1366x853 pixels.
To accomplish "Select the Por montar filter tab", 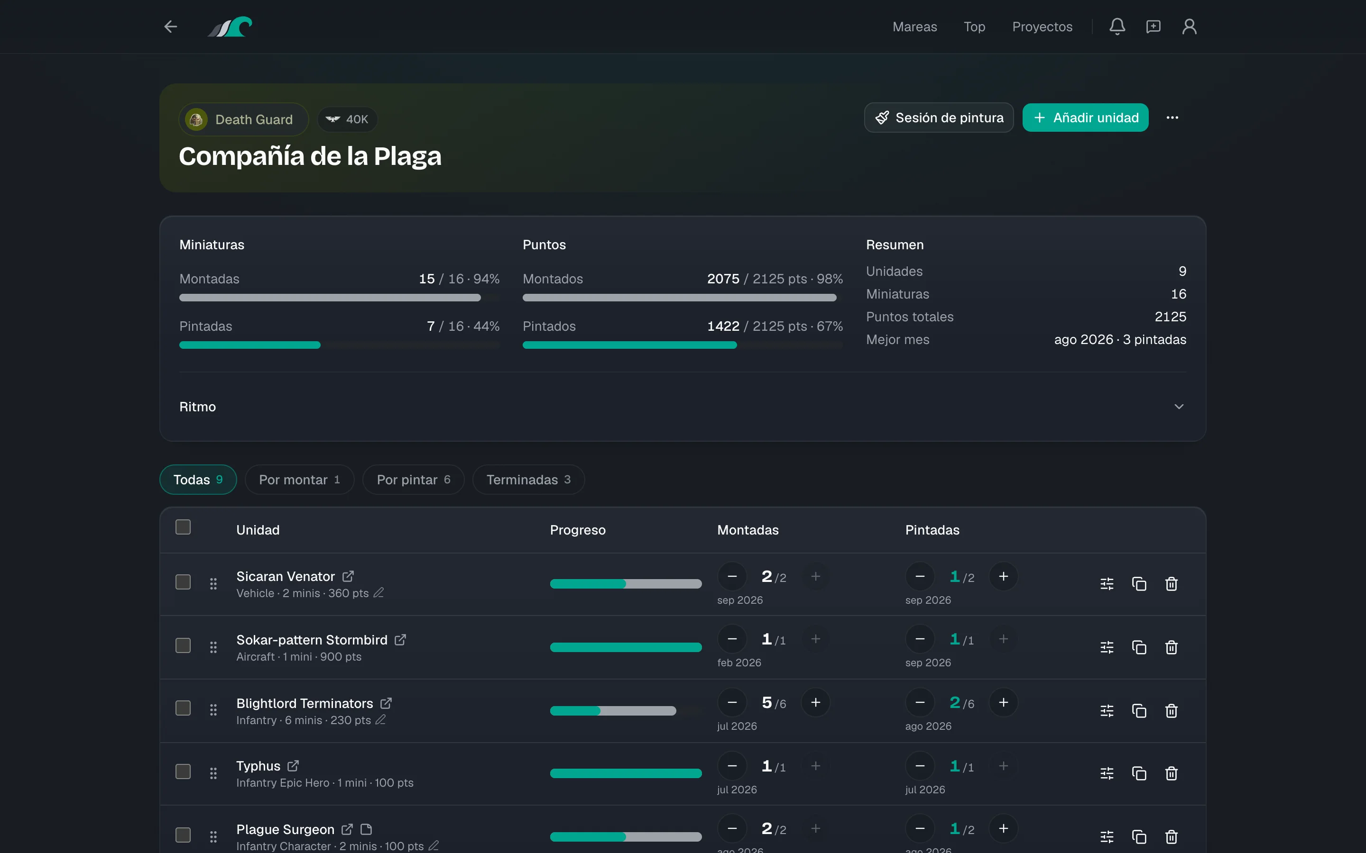I will coord(299,480).
